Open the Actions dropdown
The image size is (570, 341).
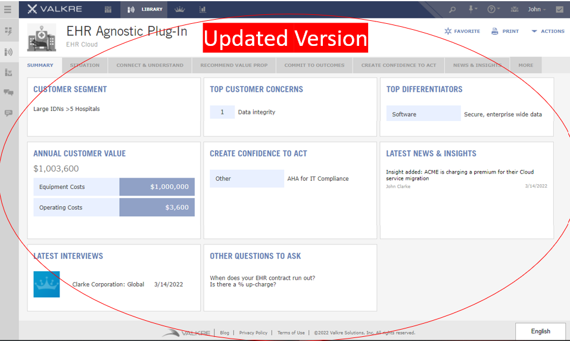tap(547, 31)
